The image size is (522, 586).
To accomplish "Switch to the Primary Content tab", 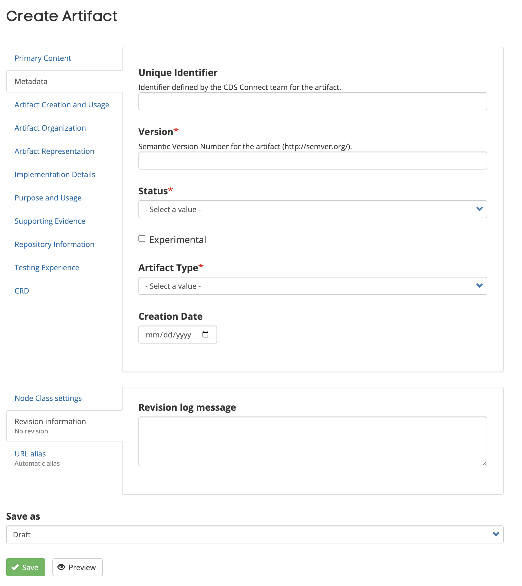I will click(43, 58).
